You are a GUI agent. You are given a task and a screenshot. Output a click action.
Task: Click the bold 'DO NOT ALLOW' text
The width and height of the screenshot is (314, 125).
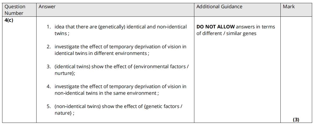click(x=215, y=27)
